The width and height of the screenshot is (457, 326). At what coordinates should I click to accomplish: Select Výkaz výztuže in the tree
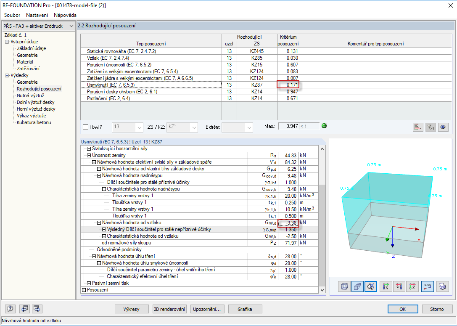point(31,116)
